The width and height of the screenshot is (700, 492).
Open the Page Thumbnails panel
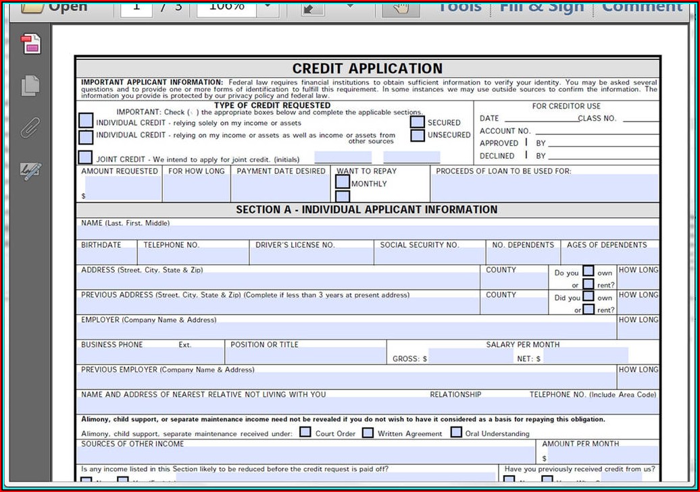[x=30, y=86]
